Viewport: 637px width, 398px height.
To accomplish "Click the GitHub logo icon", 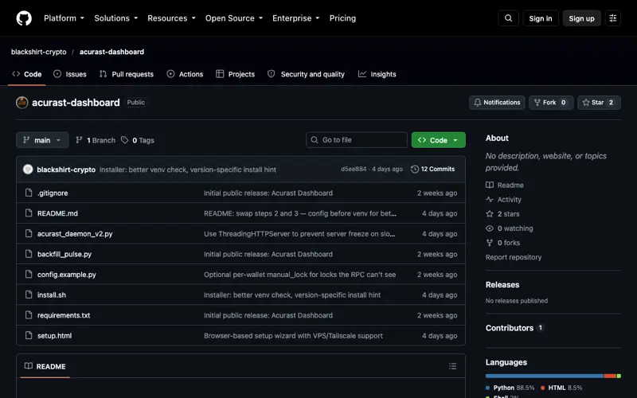I will pos(24,18).
